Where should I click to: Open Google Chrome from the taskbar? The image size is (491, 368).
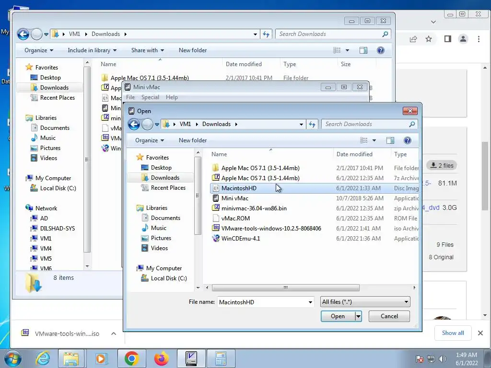pos(131,358)
